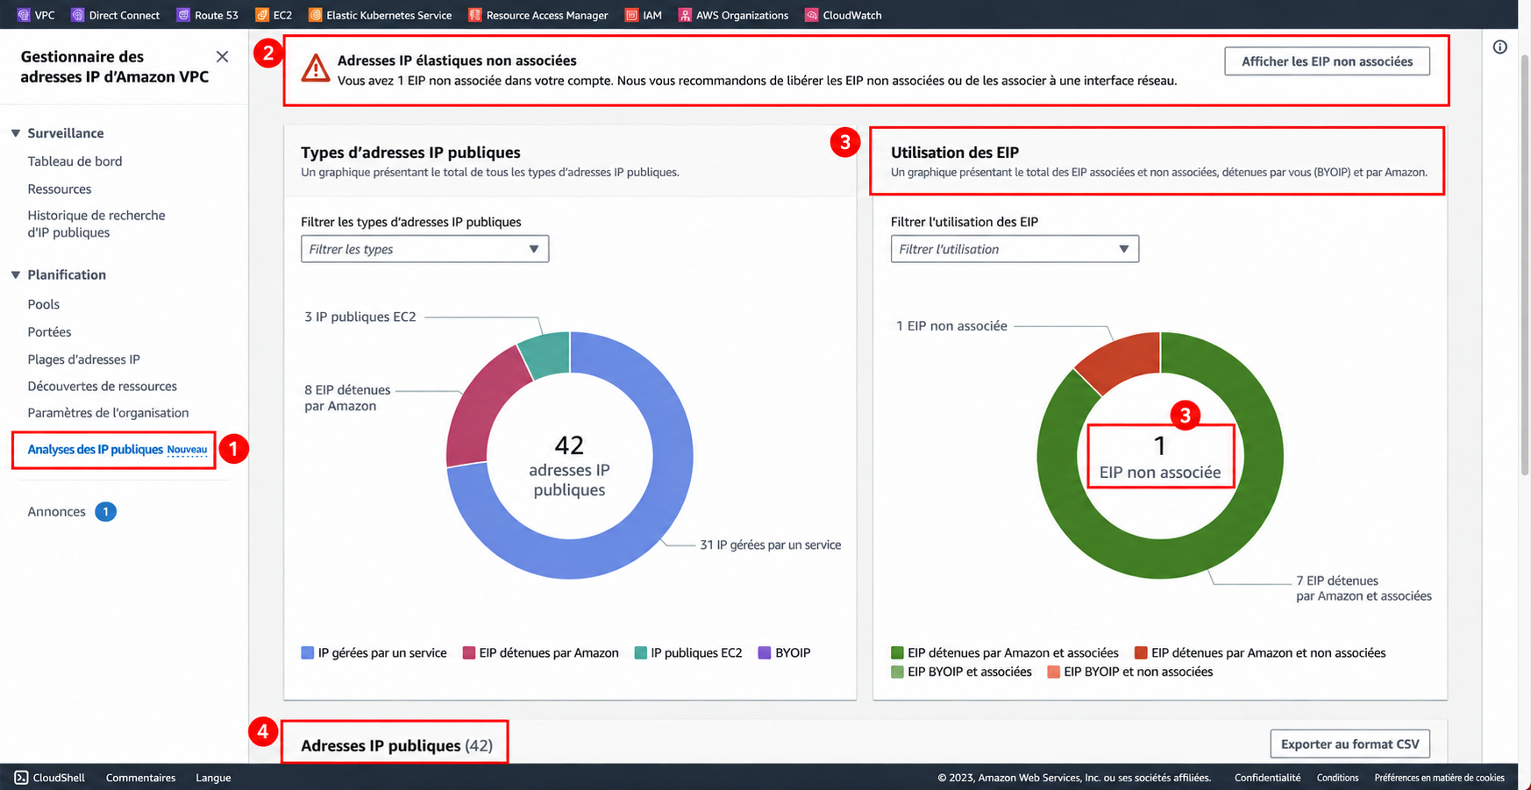
Task: Open the IAM shortcut icon
Action: (x=631, y=15)
